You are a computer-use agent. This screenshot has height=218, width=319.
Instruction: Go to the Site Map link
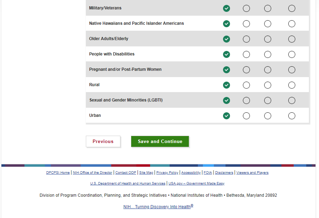click(x=146, y=173)
